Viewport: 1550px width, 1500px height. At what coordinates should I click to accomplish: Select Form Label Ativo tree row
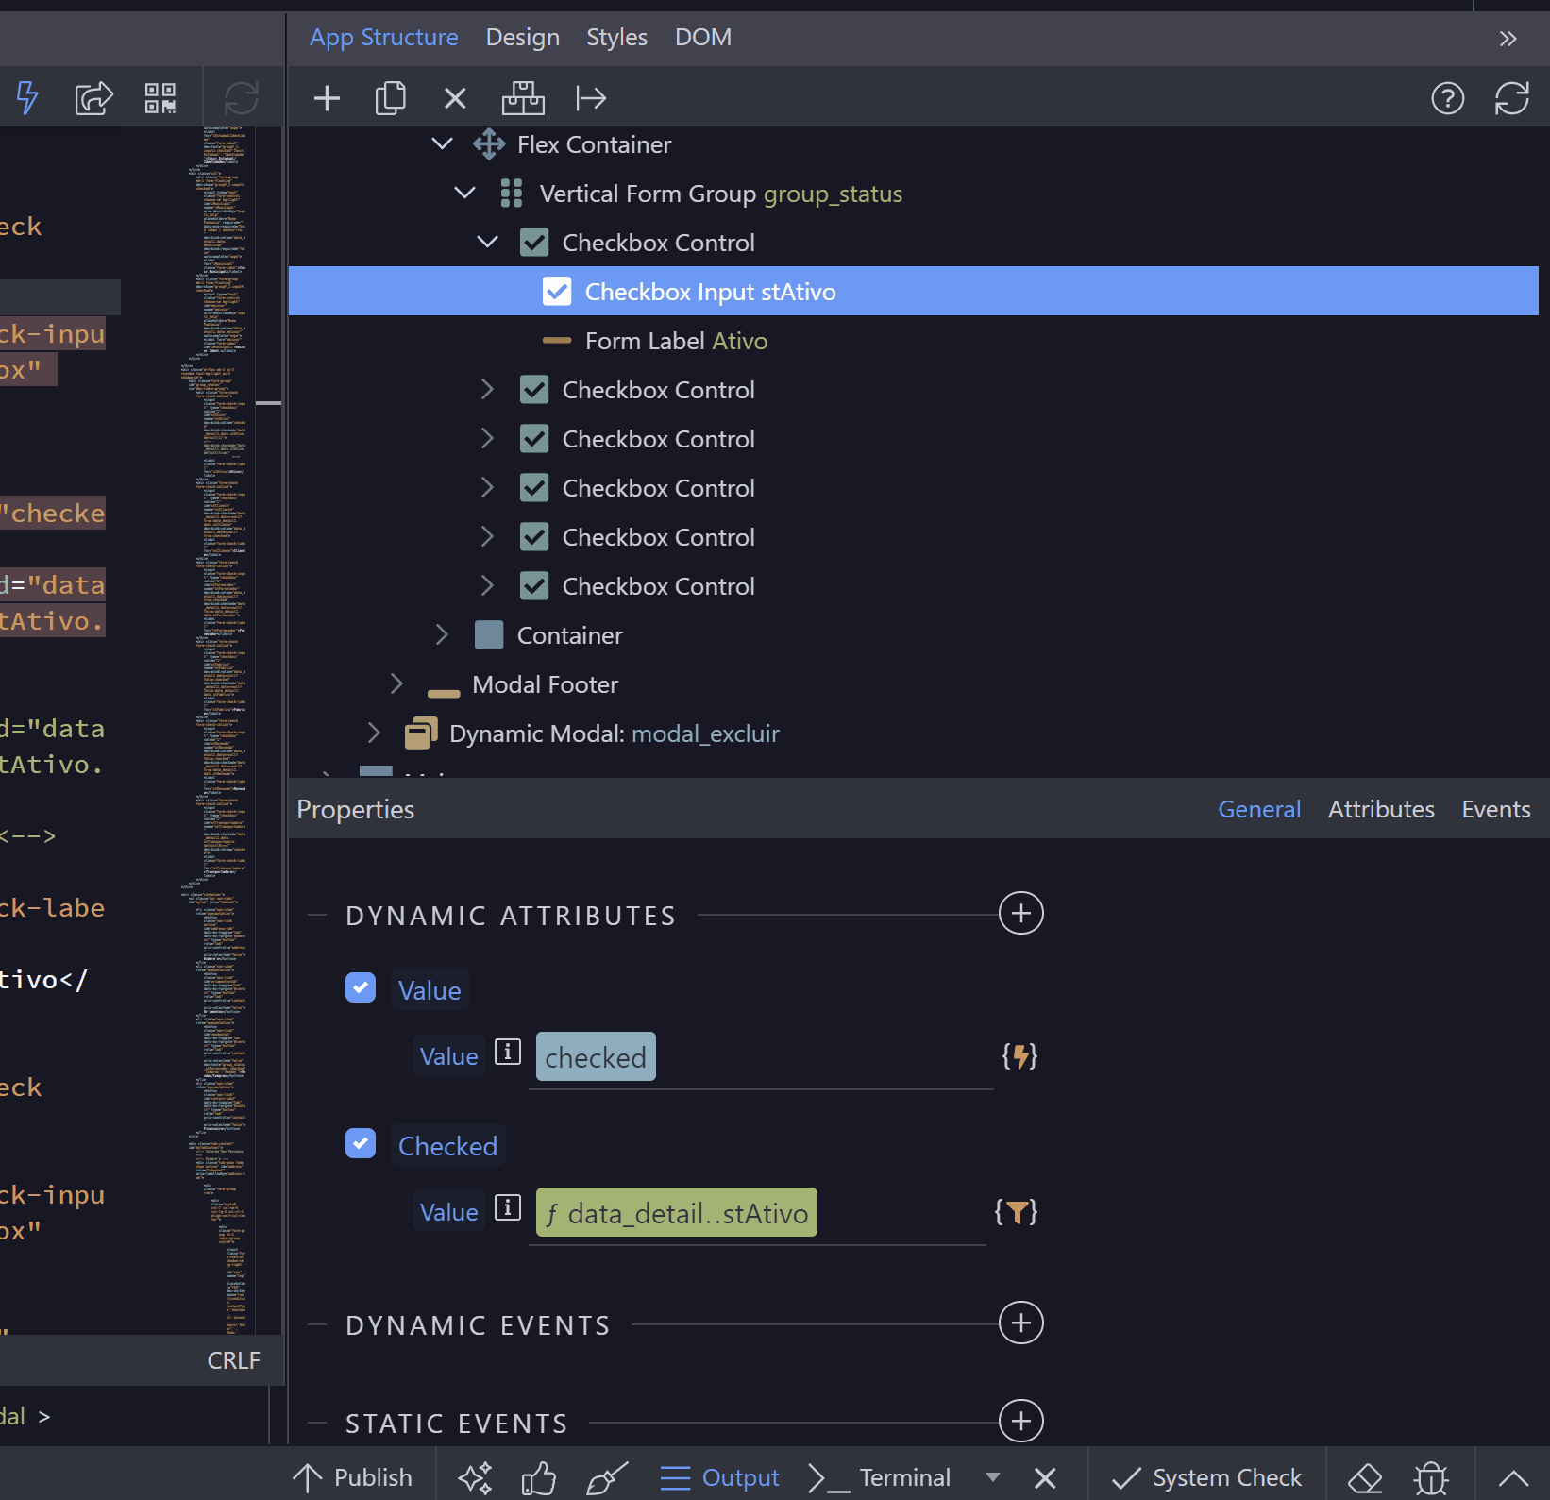point(913,340)
